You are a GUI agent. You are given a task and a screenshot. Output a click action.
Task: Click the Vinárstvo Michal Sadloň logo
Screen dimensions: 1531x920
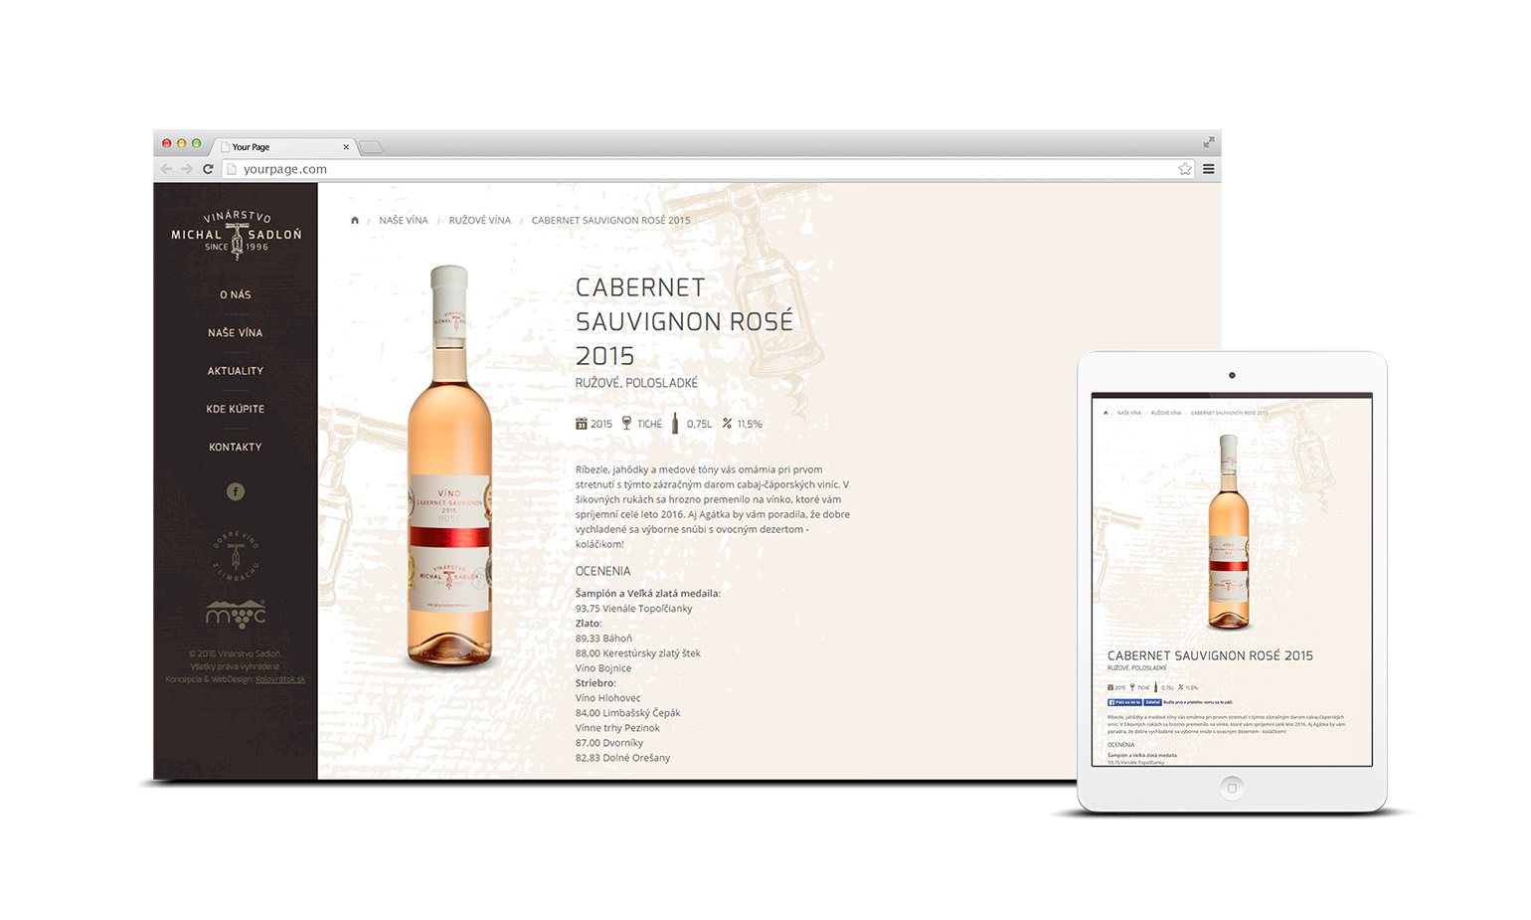pos(236,235)
